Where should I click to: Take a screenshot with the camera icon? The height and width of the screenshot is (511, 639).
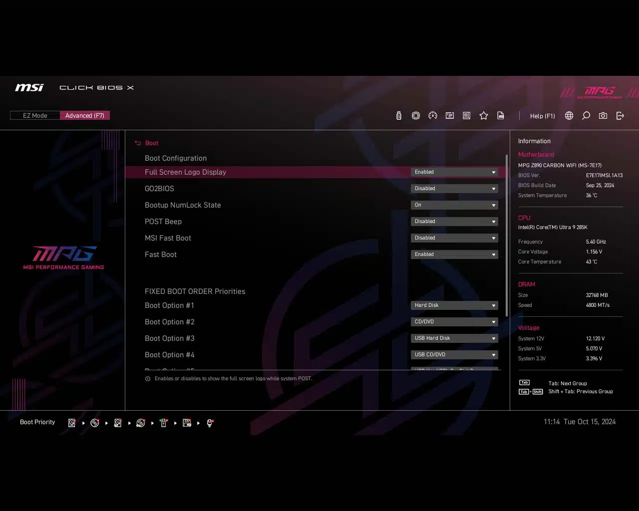603,116
